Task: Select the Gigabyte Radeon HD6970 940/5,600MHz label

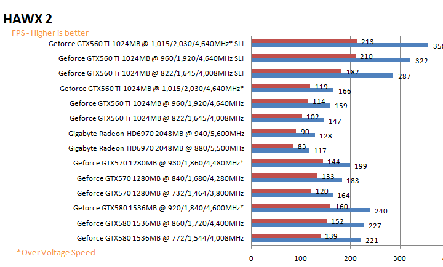Action: coord(156,133)
